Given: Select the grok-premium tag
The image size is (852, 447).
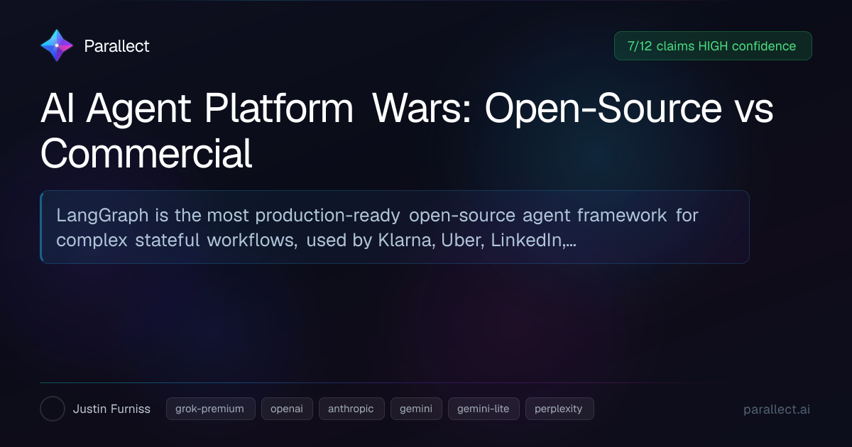Looking at the screenshot, I should tap(211, 409).
